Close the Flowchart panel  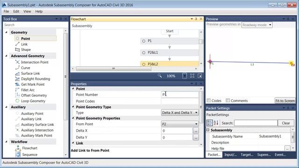coord(201,19)
